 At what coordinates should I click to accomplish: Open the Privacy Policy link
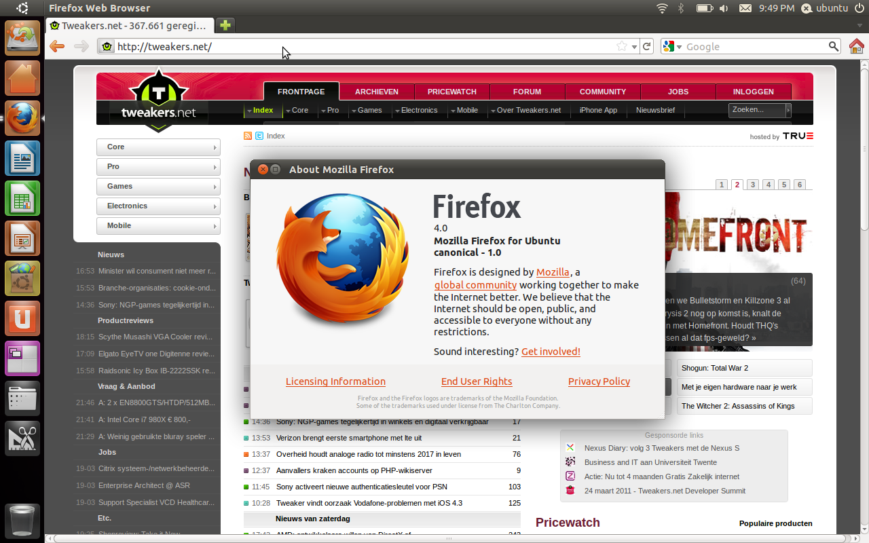[x=599, y=381]
